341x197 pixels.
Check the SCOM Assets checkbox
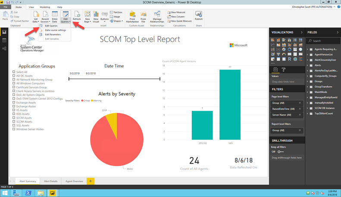coord(14,121)
